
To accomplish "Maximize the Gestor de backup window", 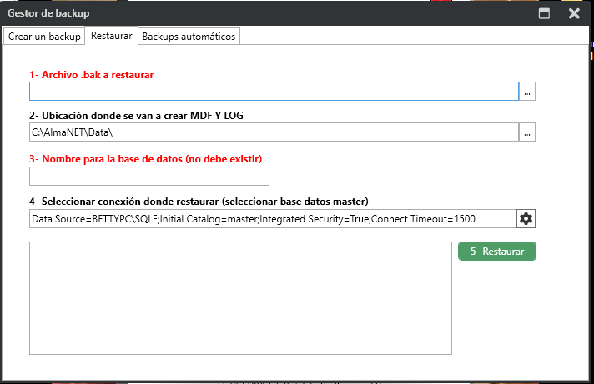I will (544, 13).
